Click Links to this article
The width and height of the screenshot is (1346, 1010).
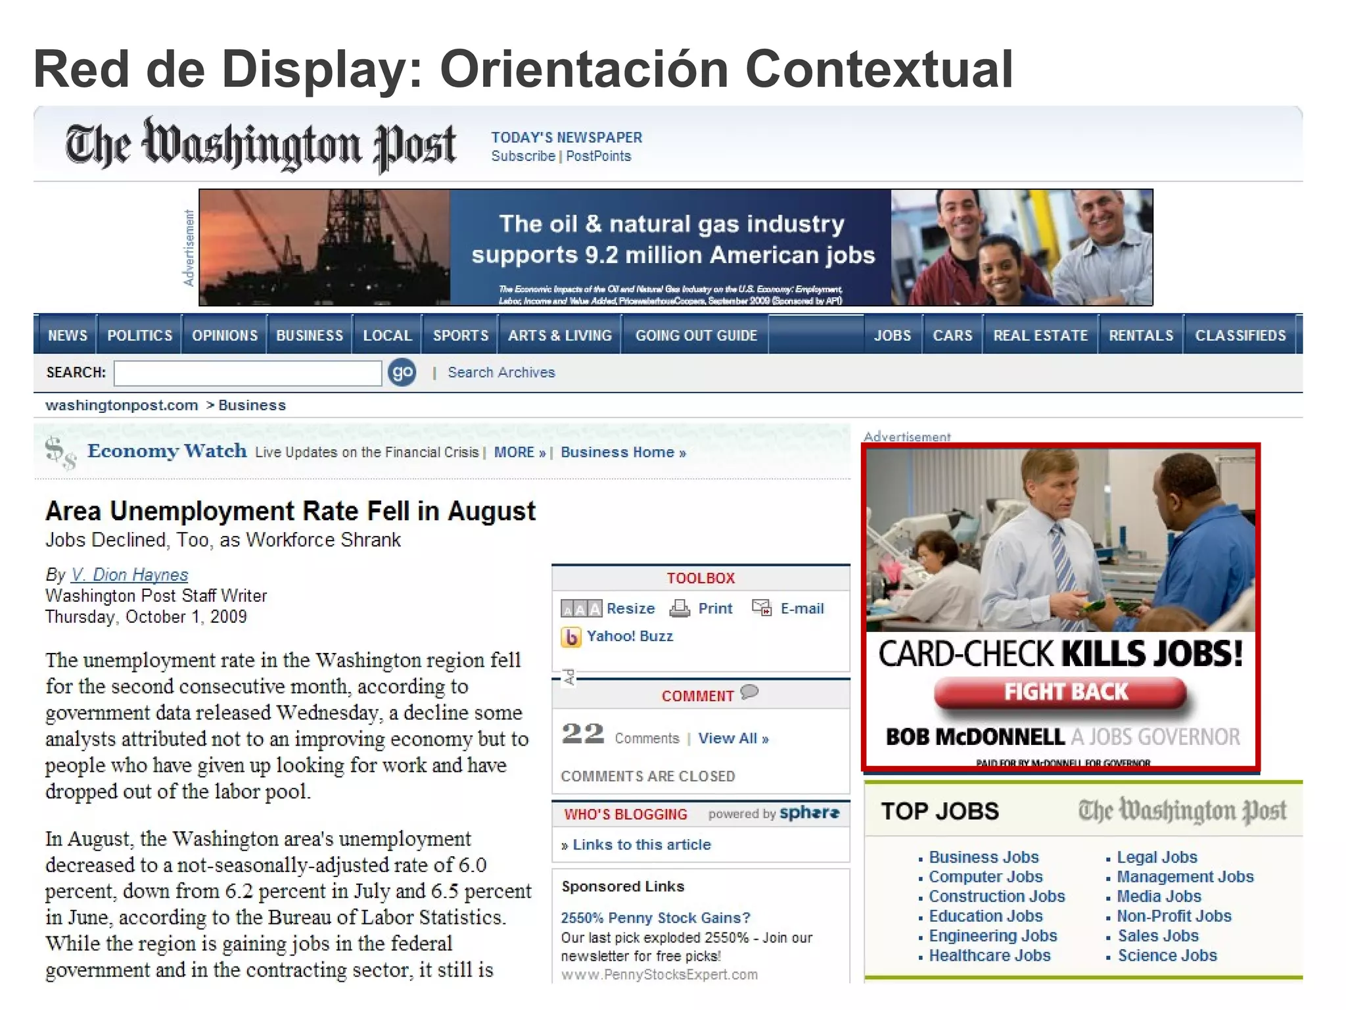coord(641,844)
